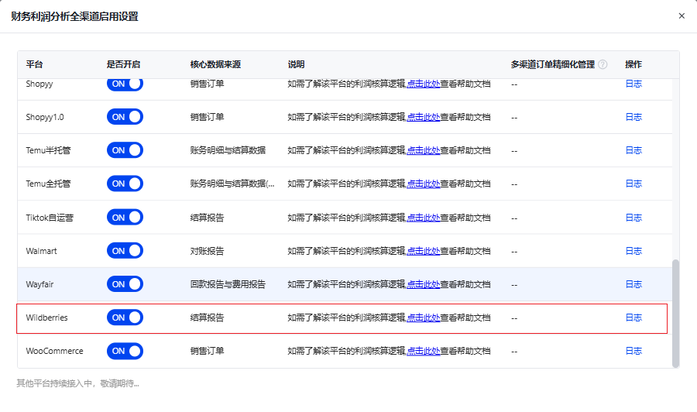Viewport: 697px width, 412px height.
Task: Click the Tiktok自运营 platform name
Action: [50, 218]
